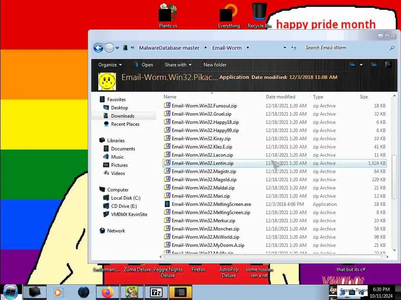401x300 pixels.
Task: Click the help icon in toolbar
Action: (x=388, y=65)
